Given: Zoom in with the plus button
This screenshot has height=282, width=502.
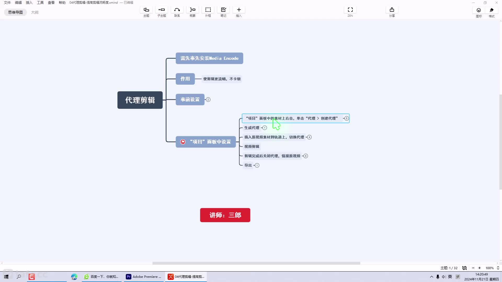Looking at the screenshot, I should pyautogui.click(x=479, y=268).
